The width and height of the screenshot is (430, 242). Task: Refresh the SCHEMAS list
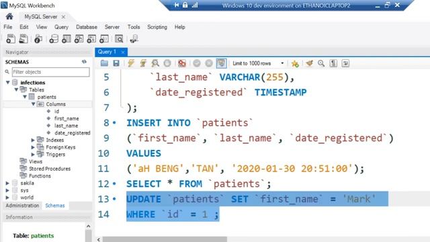point(84,62)
